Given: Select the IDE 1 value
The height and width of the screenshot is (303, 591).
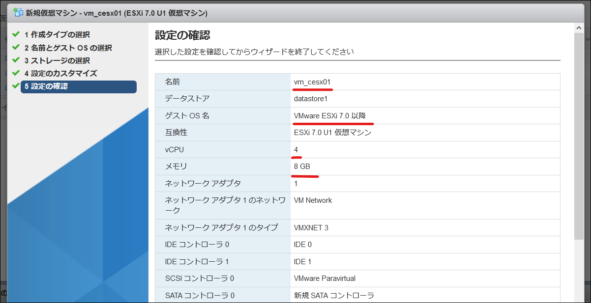Looking at the screenshot, I should [302, 261].
